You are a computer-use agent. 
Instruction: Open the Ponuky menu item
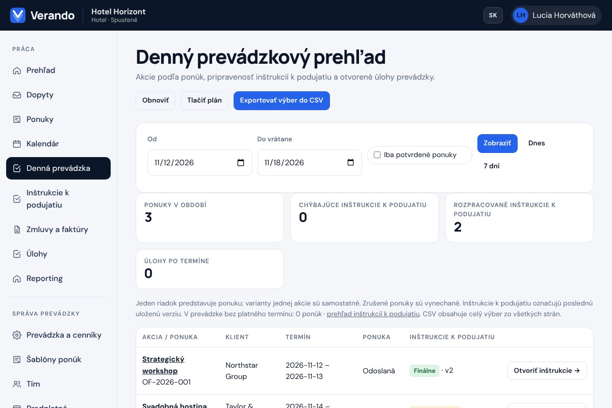pos(58,119)
